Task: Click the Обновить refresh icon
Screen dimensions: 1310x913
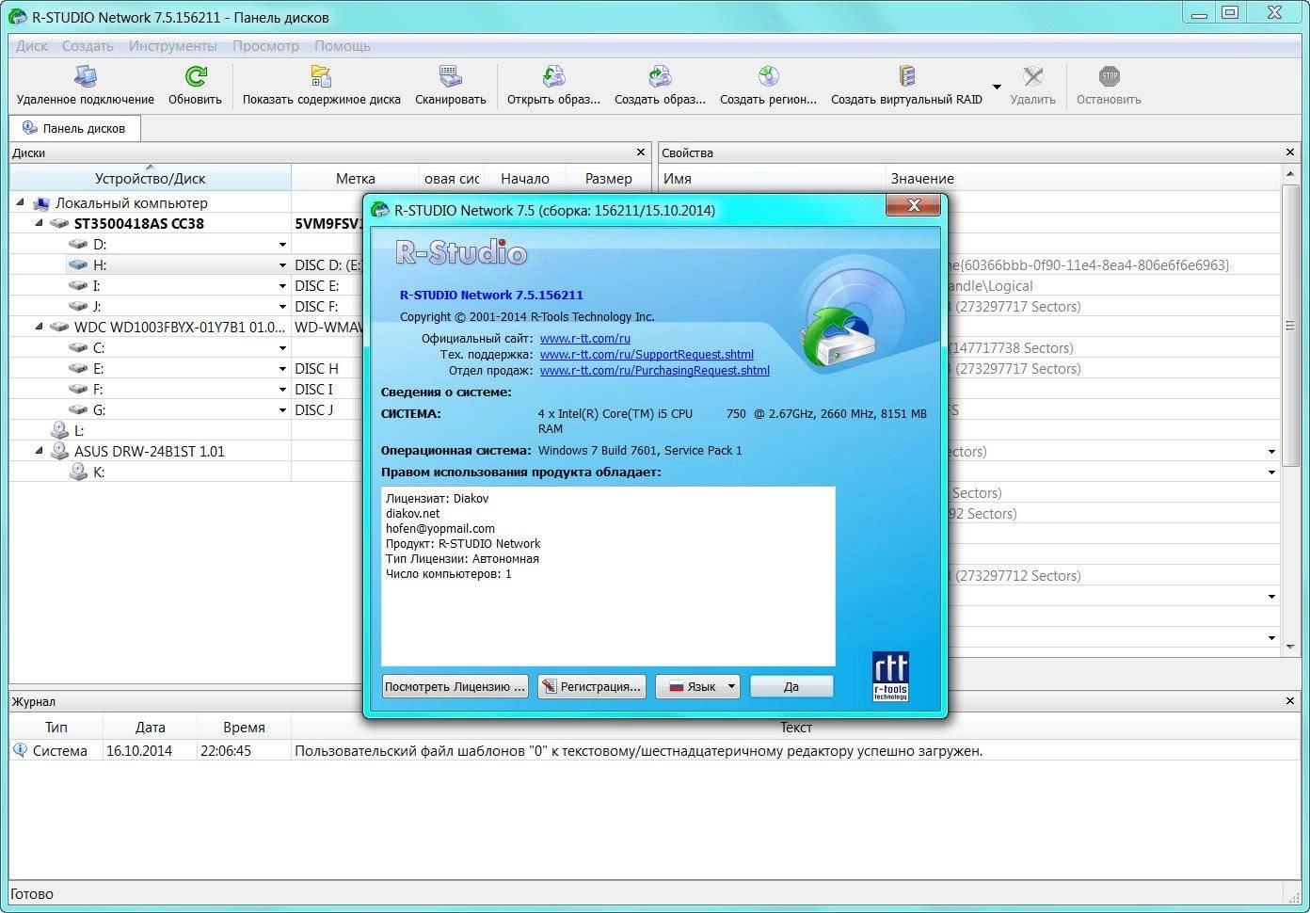Action: tap(195, 76)
